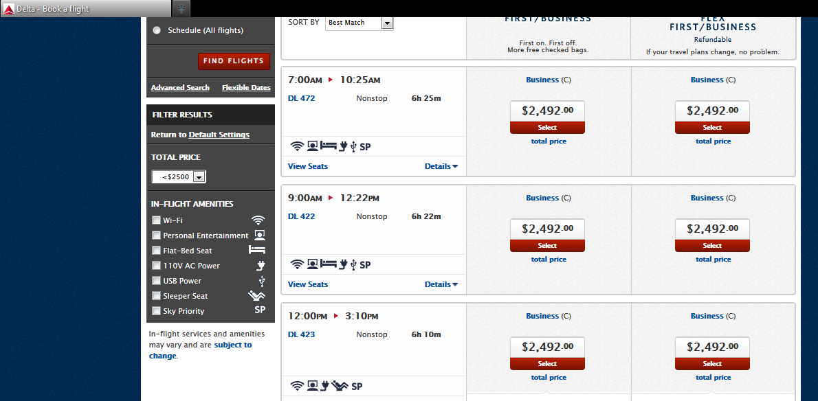Screen dimensions: 818x401
Task: Click the Sky Priority SP icon for DL 422
Action: click(x=364, y=264)
